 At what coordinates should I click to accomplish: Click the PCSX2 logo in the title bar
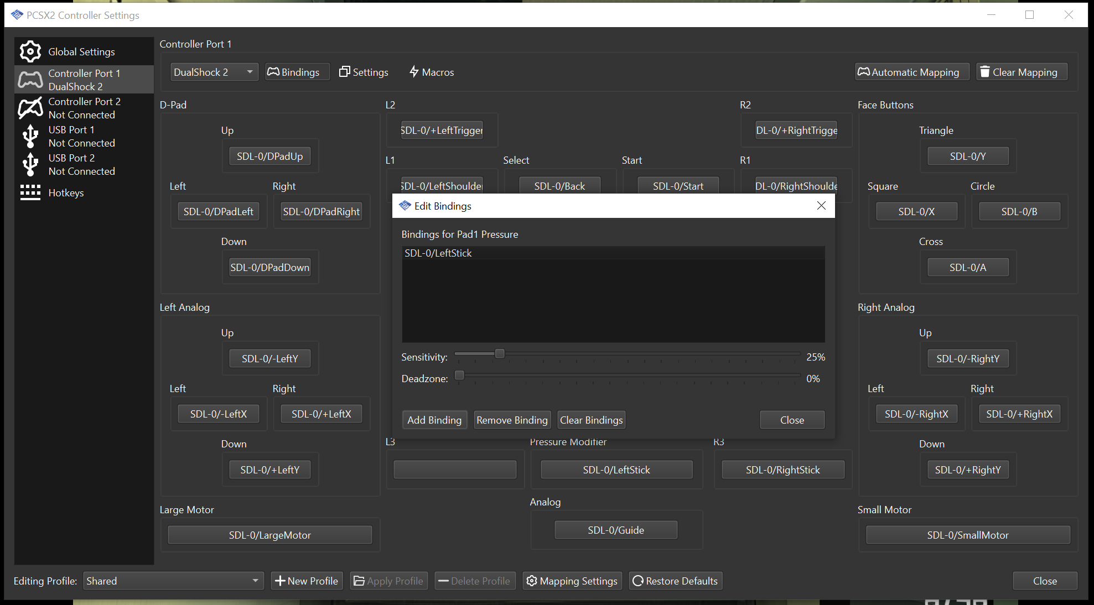point(17,15)
